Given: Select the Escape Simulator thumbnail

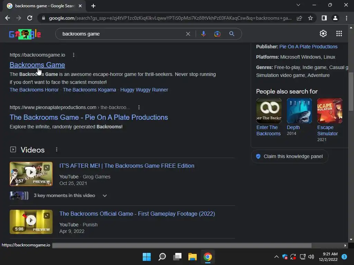Looking at the screenshot, I should pyautogui.click(x=329, y=111).
